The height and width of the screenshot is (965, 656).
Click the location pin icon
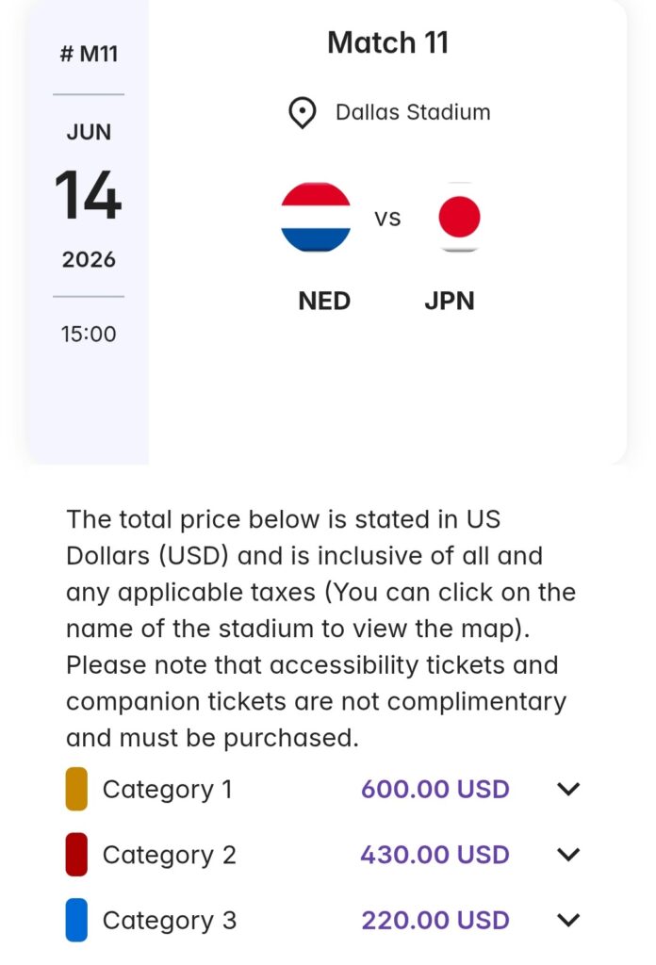click(x=302, y=113)
